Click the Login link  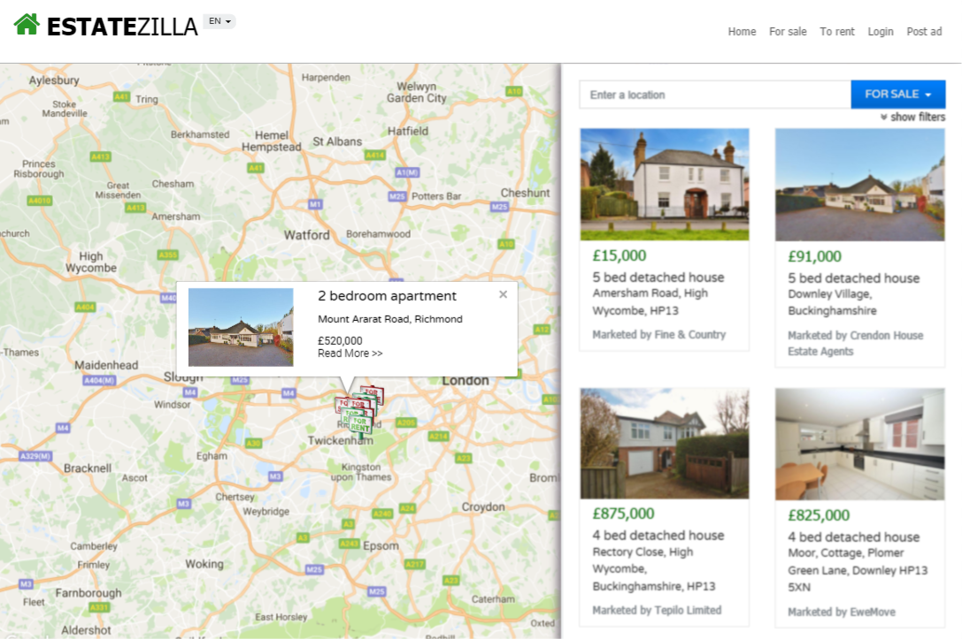point(881,31)
